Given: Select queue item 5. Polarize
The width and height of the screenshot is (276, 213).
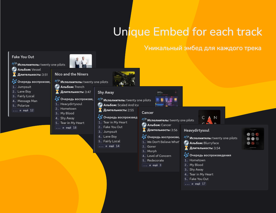Looking at the screenshot, I should click(21, 106).
